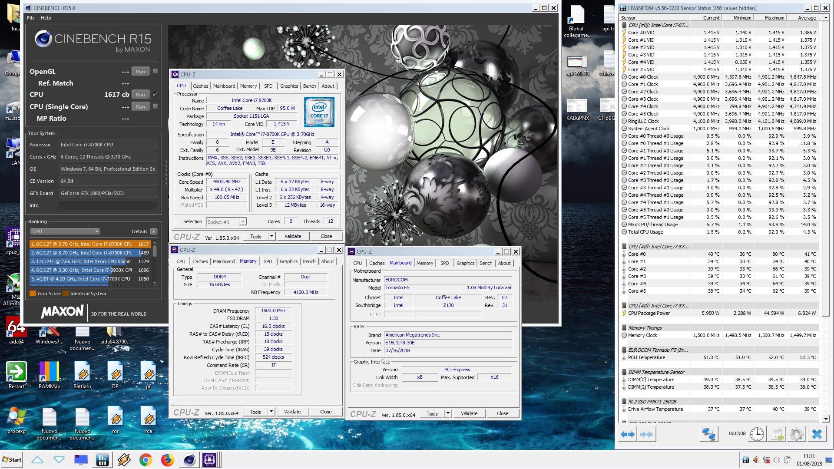
Task: Click Cinebench Info input field
Action: 108,205
